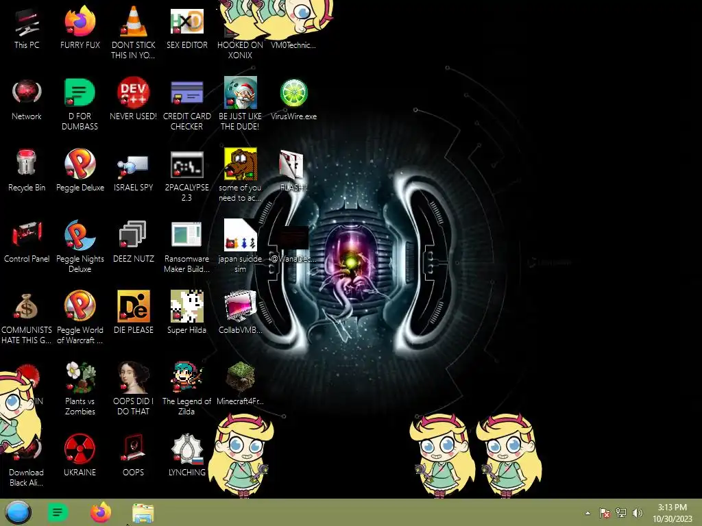Open the green pinned app in taskbar
The height and width of the screenshot is (526, 702).
pos(58,512)
